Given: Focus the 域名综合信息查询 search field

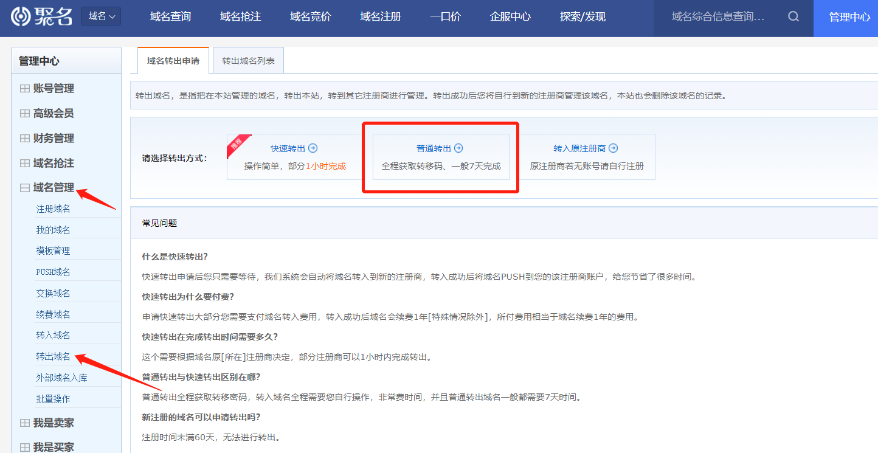Looking at the screenshot, I should point(719,17).
